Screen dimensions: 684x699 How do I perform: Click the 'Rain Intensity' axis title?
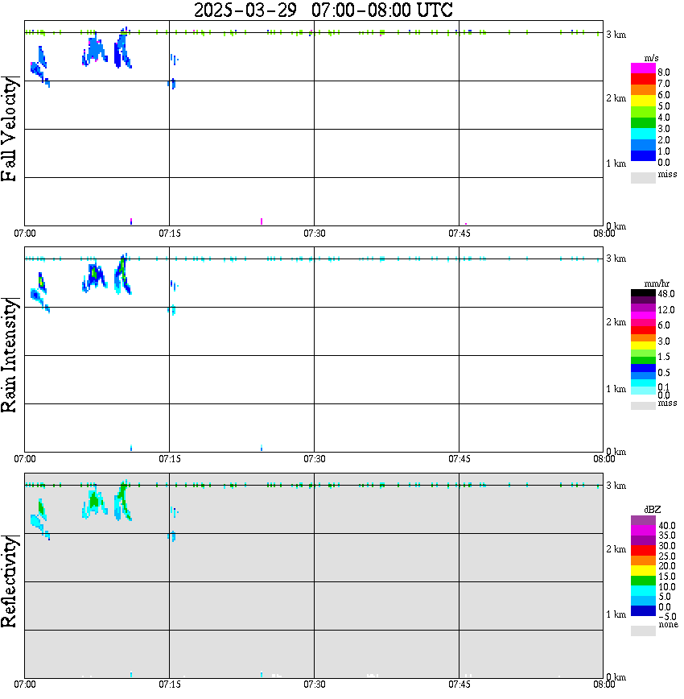pos(10,355)
